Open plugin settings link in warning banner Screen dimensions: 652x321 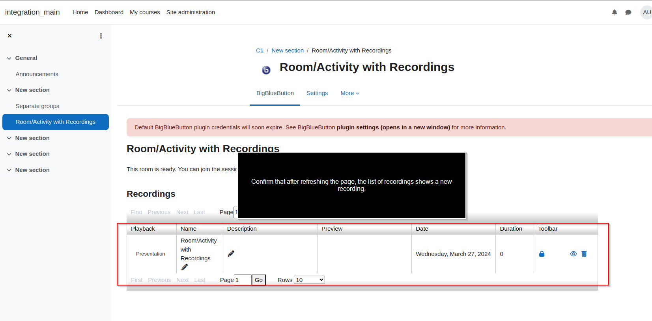coord(393,127)
